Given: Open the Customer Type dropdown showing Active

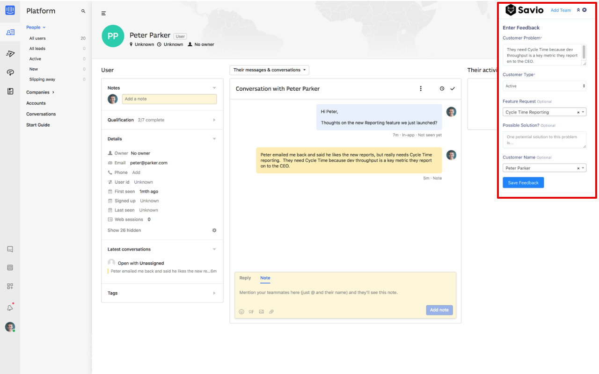Looking at the screenshot, I should (x=544, y=86).
